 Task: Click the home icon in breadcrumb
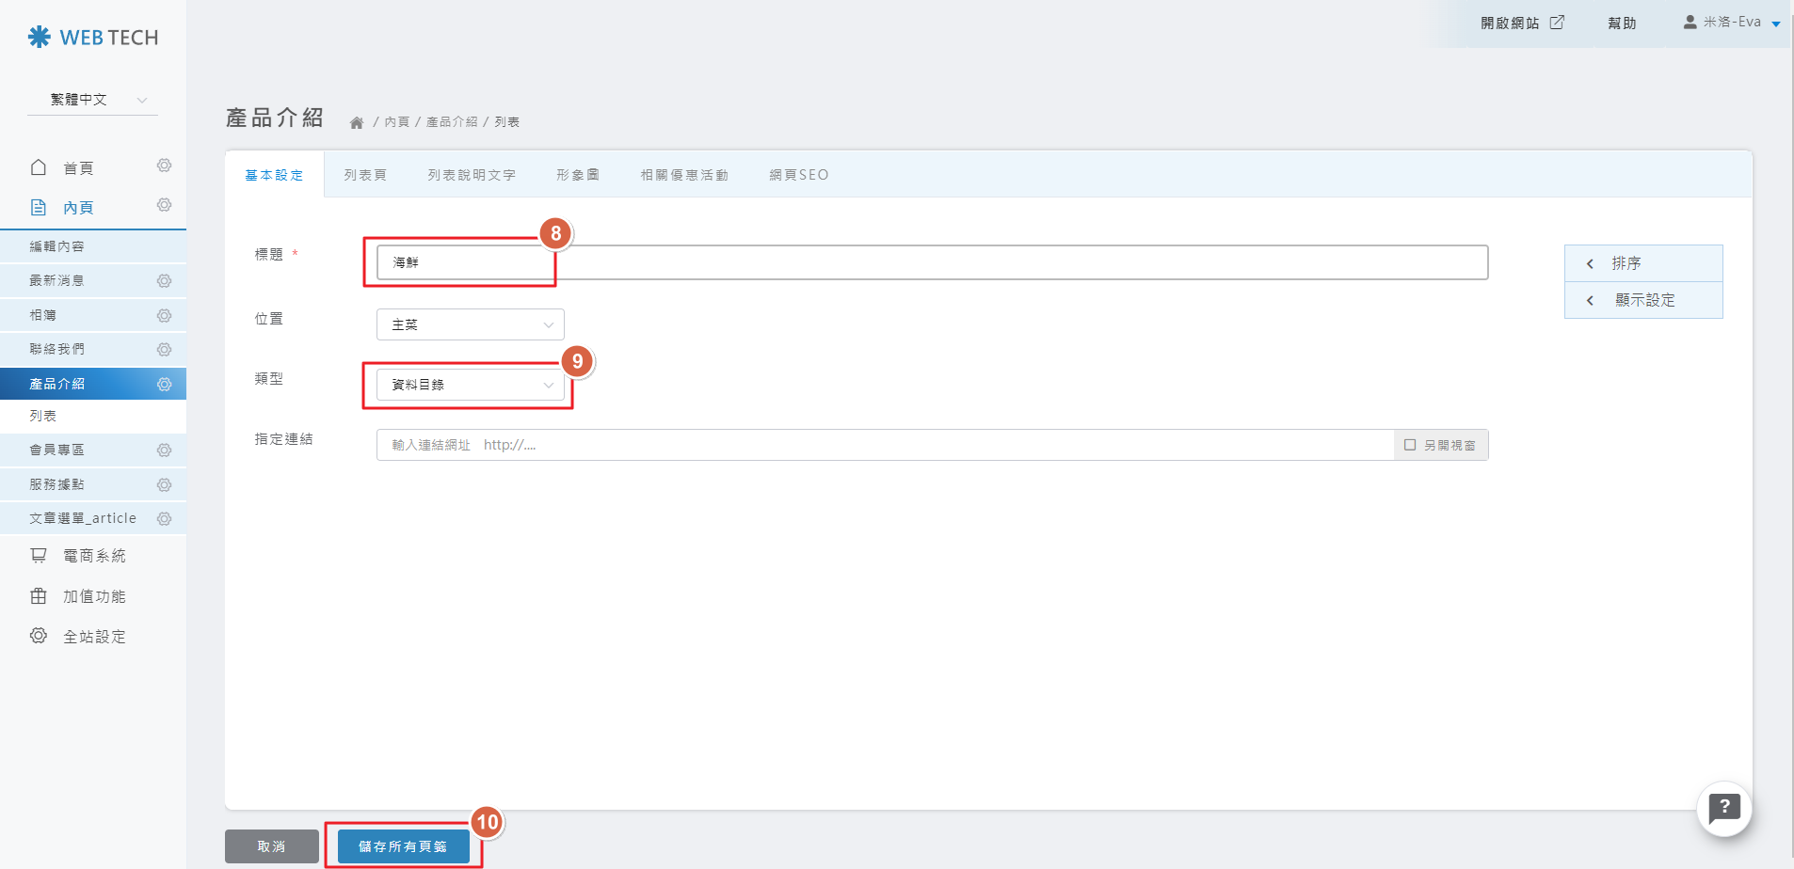357,123
